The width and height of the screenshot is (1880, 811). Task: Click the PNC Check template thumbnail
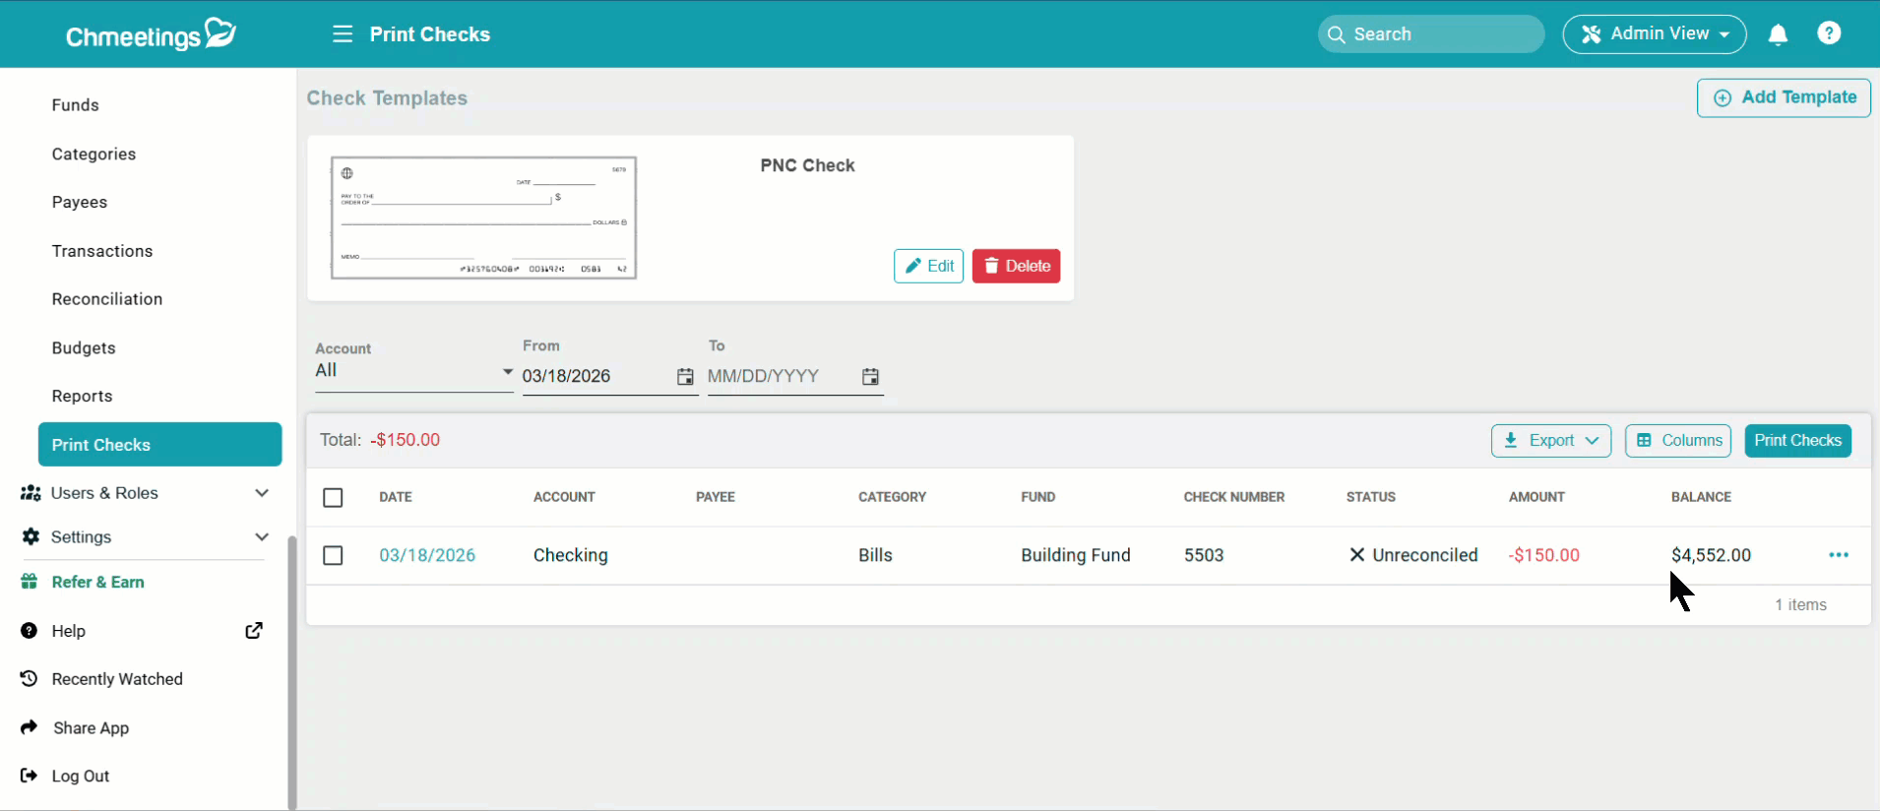pyautogui.click(x=483, y=218)
